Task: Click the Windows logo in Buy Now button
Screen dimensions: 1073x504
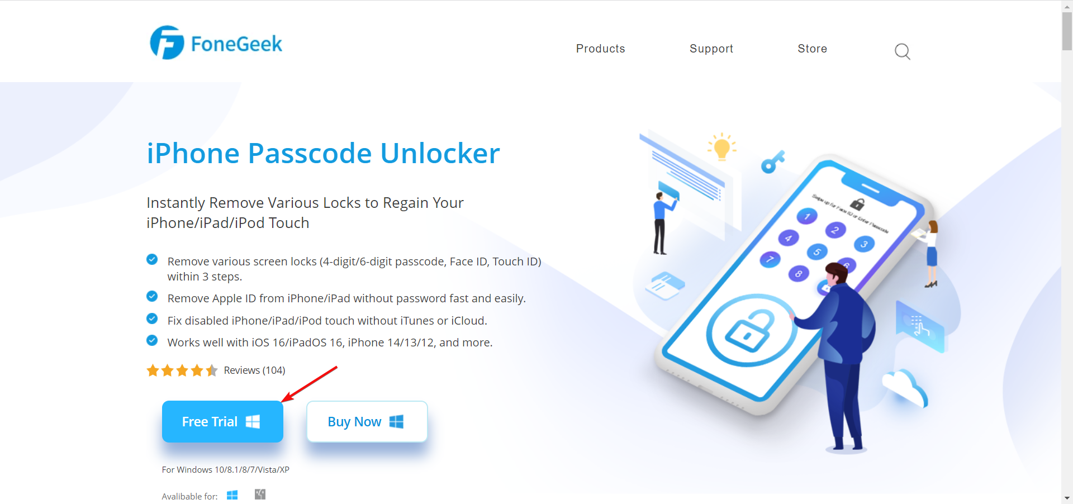Action: pos(396,422)
